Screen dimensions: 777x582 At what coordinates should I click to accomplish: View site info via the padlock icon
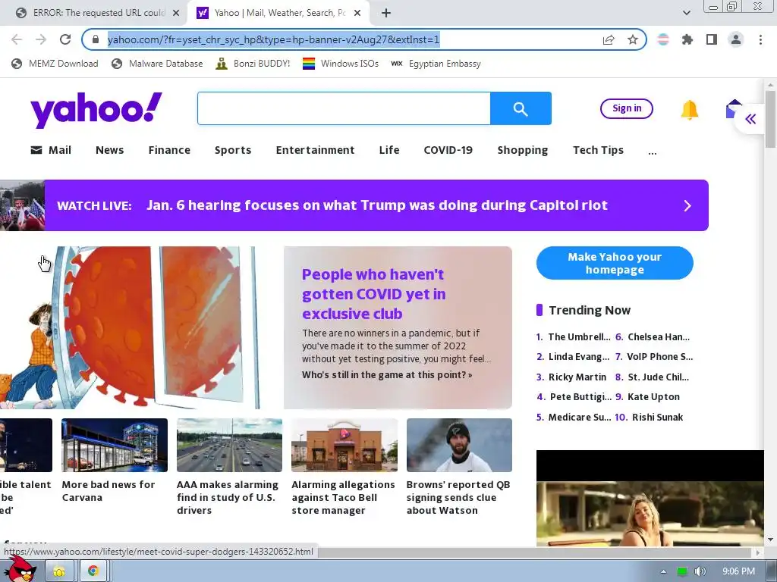click(96, 39)
